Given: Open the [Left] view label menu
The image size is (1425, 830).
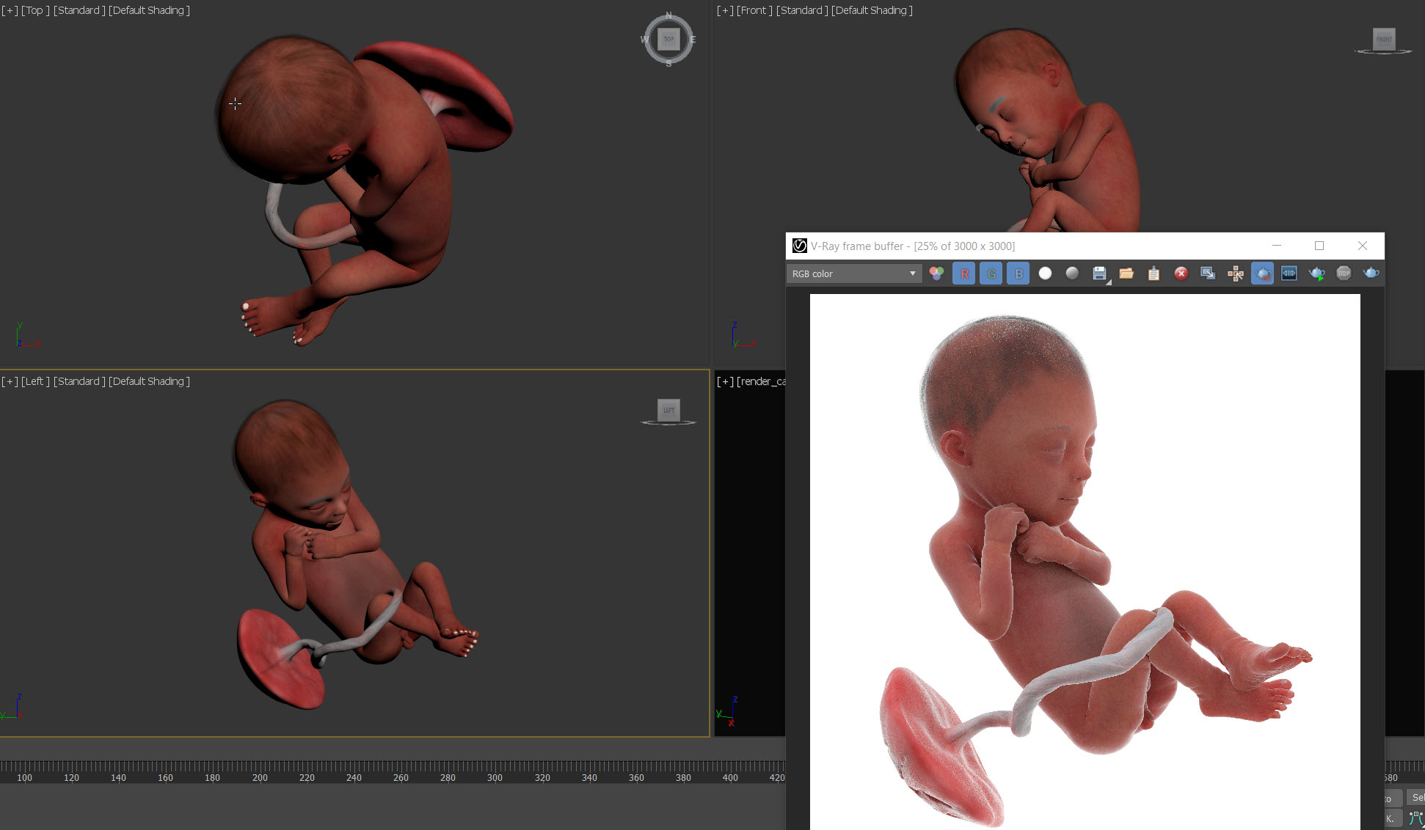Looking at the screenshot, I should pos(35,381).
